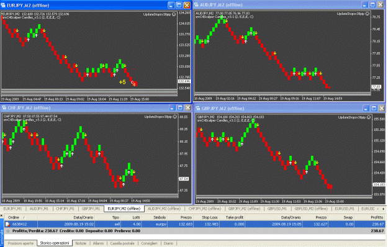The height and width of the screenshot is (247, 388).
Task: Switch to the GBPJPY,M1 chart tab
Action: [91, 209]
